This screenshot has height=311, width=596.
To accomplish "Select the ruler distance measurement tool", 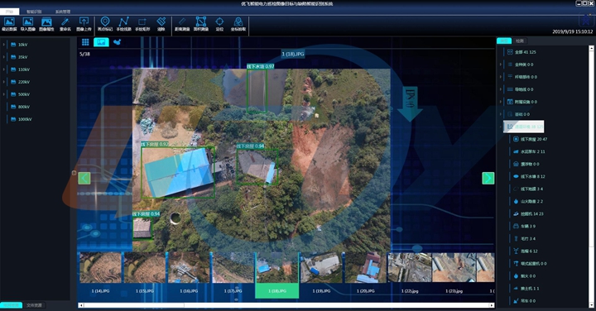I will (x=182, y=22).
